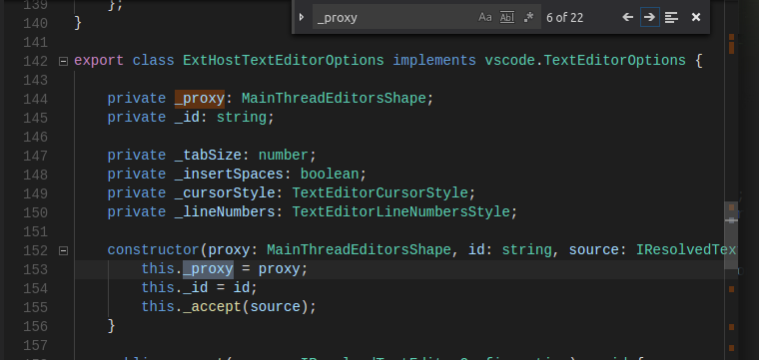This screenshot has height=360, width=759.
Task: Click the "6 of 22" match count
Action: (565, 18)
